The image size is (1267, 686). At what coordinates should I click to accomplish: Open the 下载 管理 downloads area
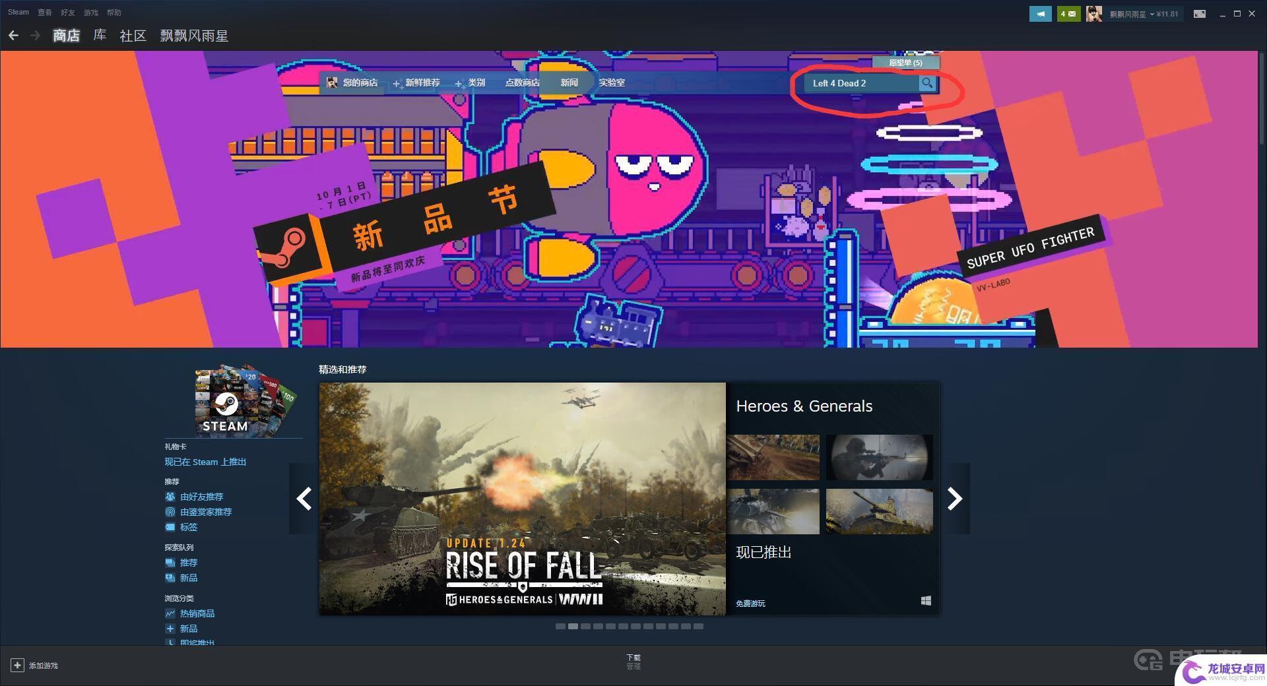click(633, 662)
